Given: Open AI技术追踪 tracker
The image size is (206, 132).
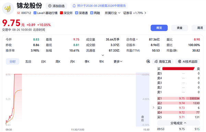Looking at the screenshot, I should [x=187, y=62].
